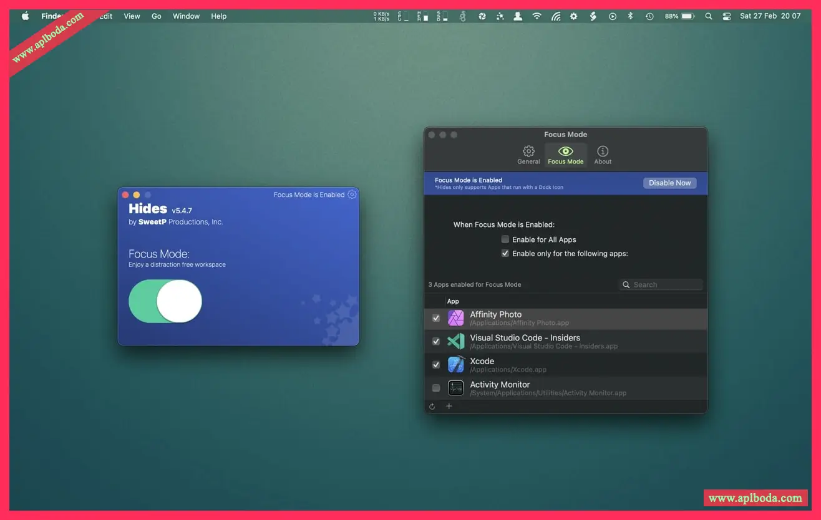Open the Bluetooth menu bar icon
Image resolution: width=821 pixels, height=520 pixels.
click(630, 16)
